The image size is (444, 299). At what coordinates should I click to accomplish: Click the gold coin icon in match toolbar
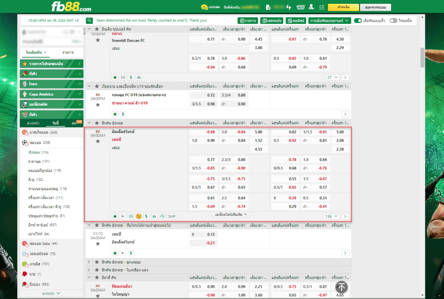tap(139, 216)
